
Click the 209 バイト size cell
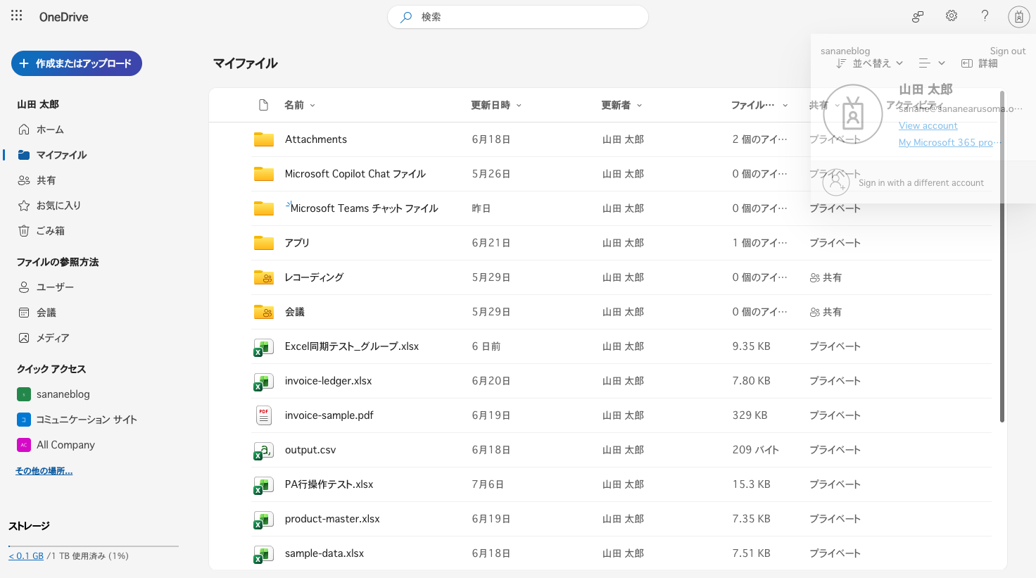click(x=755, y=450)
